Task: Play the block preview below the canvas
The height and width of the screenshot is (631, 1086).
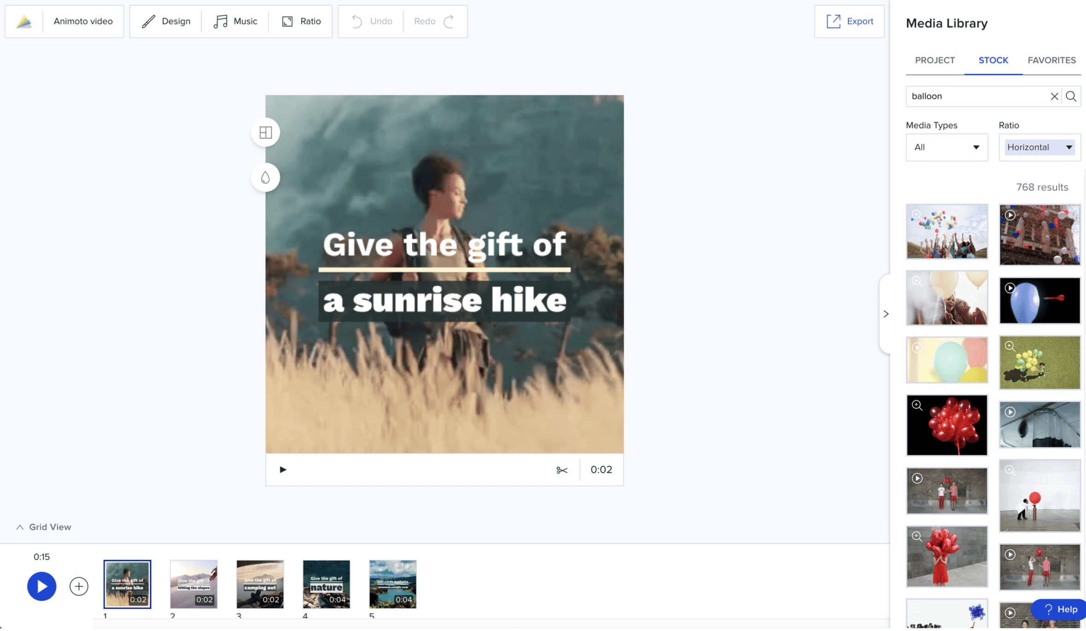Action: [283, 470]
